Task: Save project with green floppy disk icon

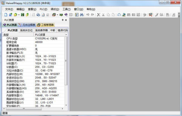Action: [x=23, y=15]
